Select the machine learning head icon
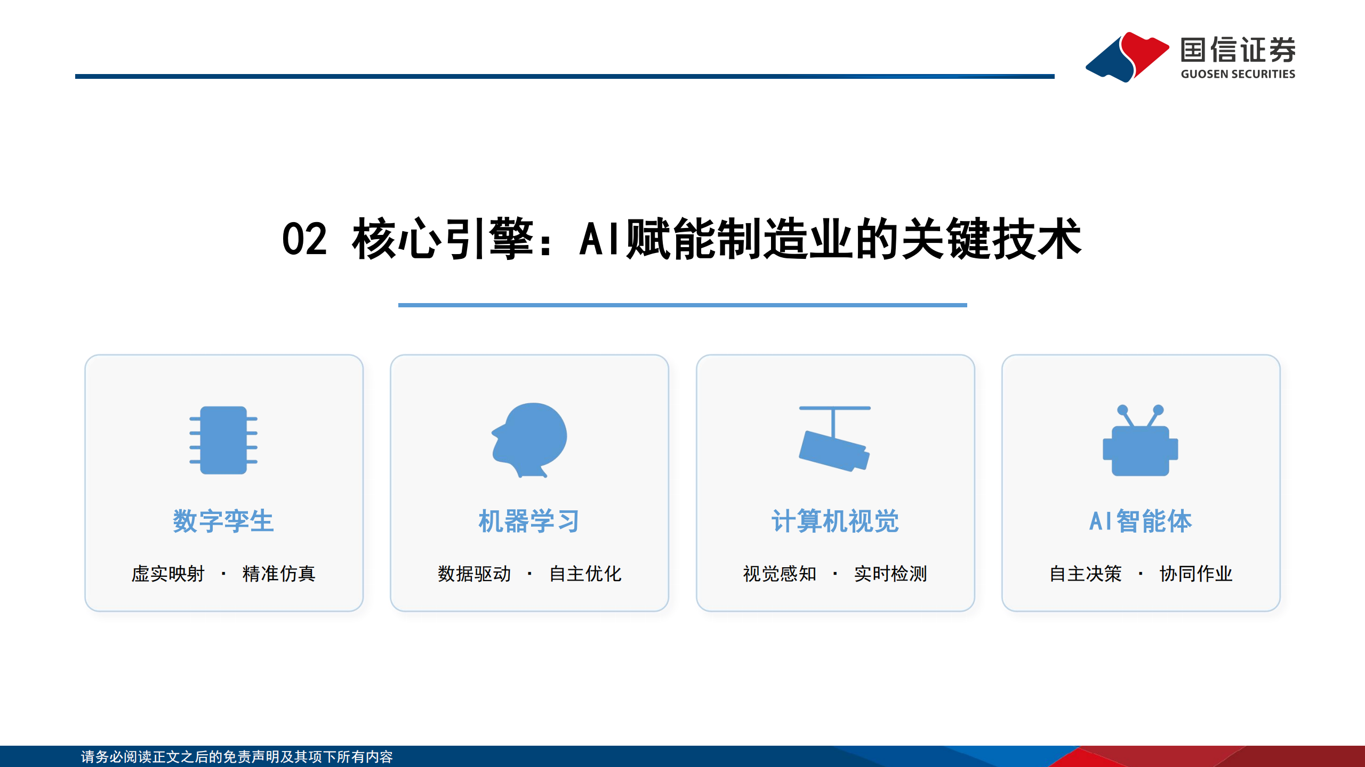This screenshot has width=1365, height=767. (x=529, y=438)
